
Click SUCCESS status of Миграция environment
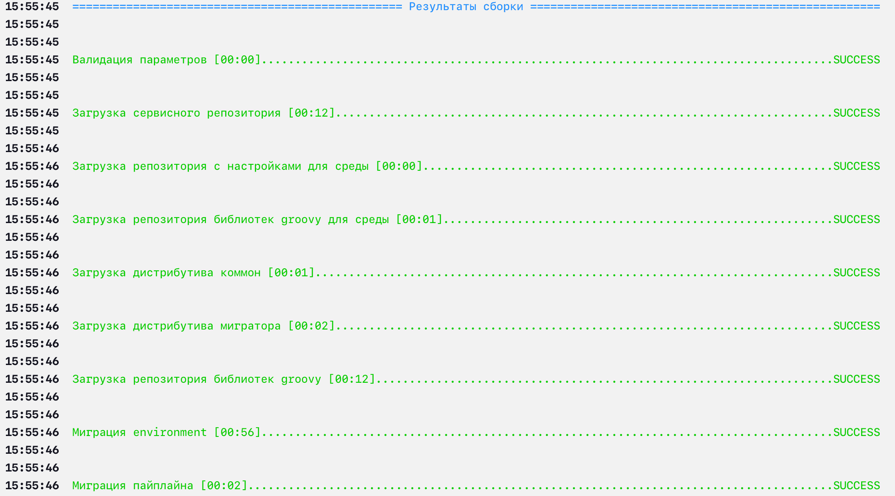(856, 432)
